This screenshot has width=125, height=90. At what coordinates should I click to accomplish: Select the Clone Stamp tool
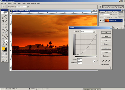point(3,27)
